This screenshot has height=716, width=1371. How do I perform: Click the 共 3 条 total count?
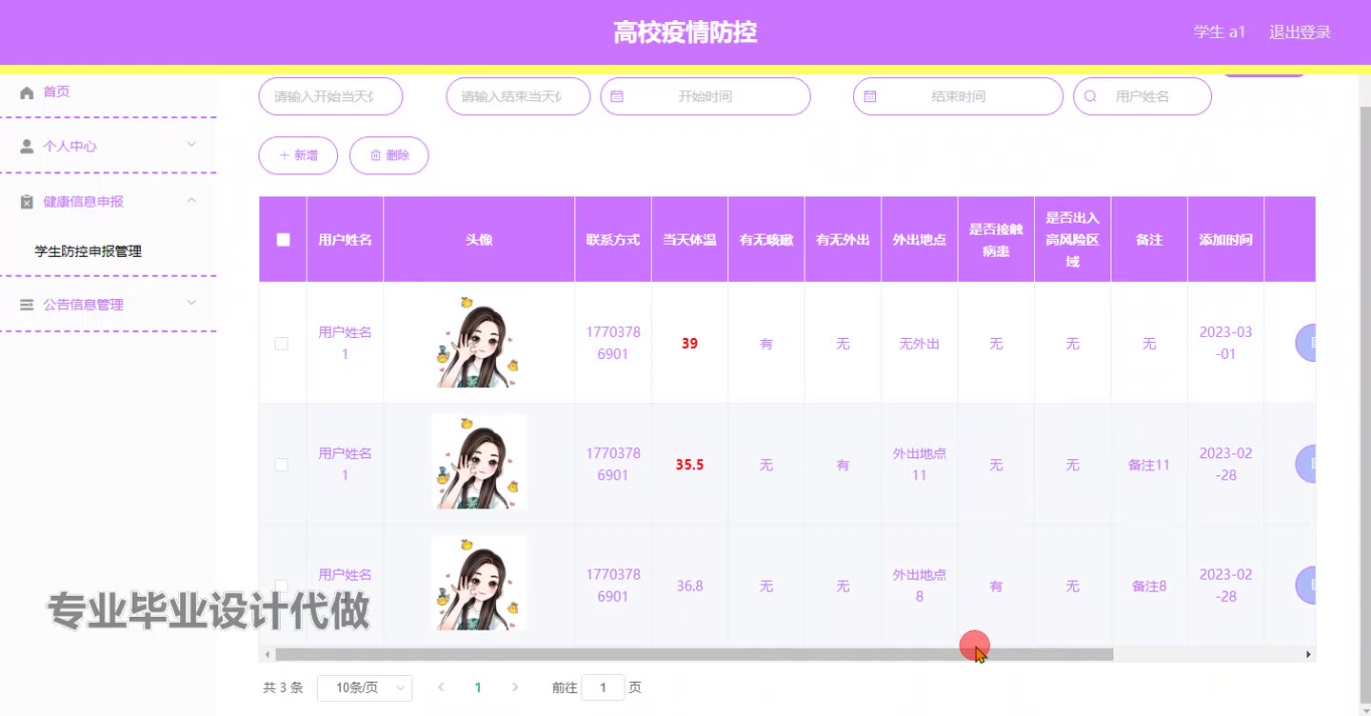pos(283,687)
